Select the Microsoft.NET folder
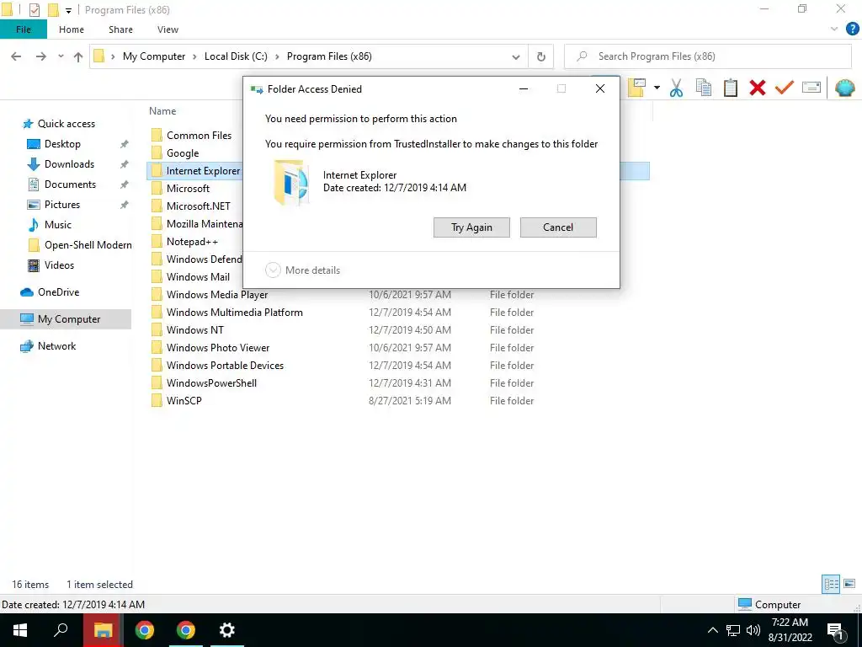The height and width of the screenshot is (647, 862). 198,206
